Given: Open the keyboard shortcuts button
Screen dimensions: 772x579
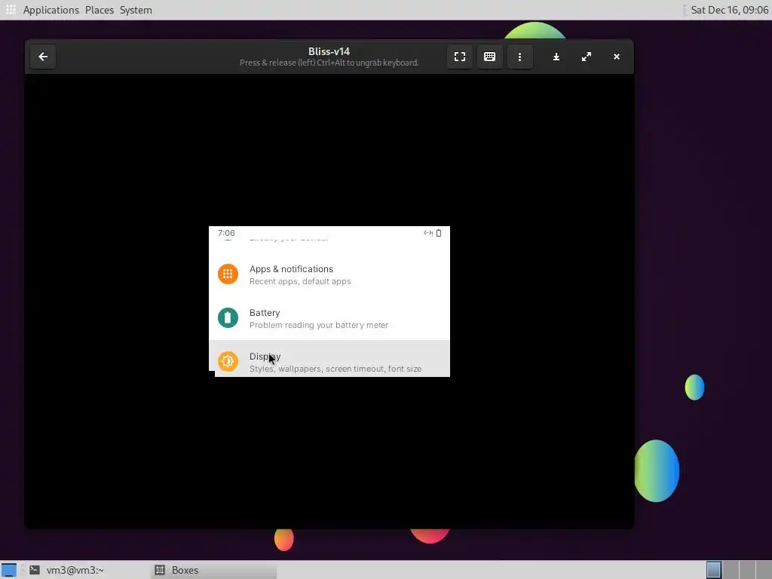Looking at the screenshot, I should [489, 57].
